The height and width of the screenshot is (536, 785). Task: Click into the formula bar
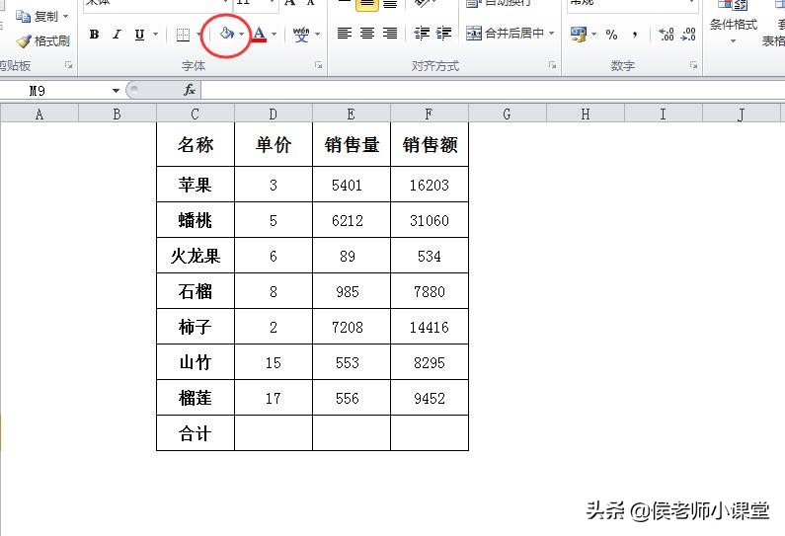pyautogui.click(x=493, y=91)
